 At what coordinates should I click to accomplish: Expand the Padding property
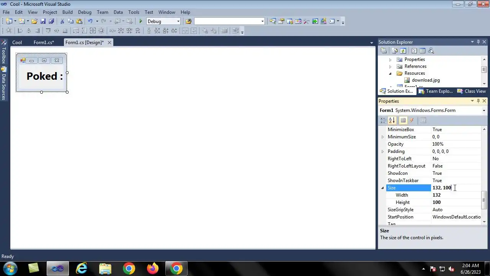(x=382, y=151)
